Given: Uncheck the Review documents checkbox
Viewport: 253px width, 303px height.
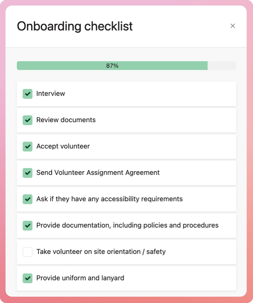Looking at the screenshot, I should pos(27,120).
